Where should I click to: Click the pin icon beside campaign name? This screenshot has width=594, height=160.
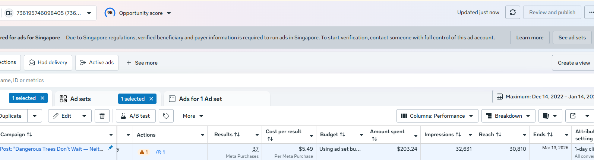point(110,148)
